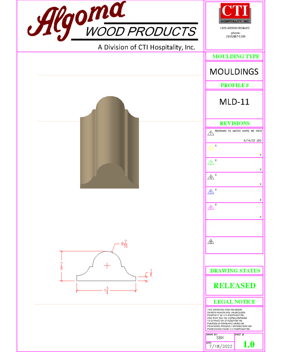
Task: Click the Algoma script logo
Action: (x=76, y=21)
